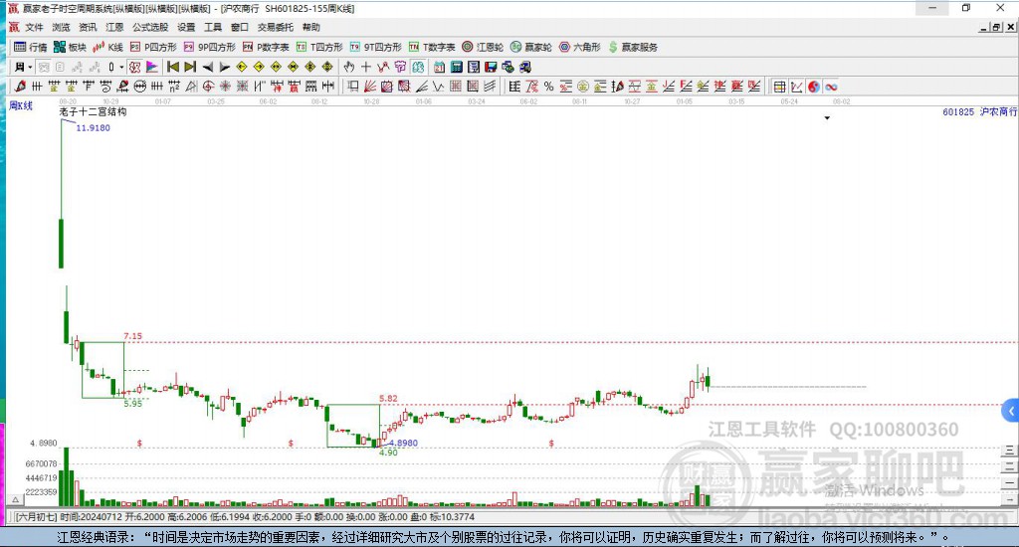Open the 文件 menu
The image size is (1019, 547).
click(x=34, y=27)
